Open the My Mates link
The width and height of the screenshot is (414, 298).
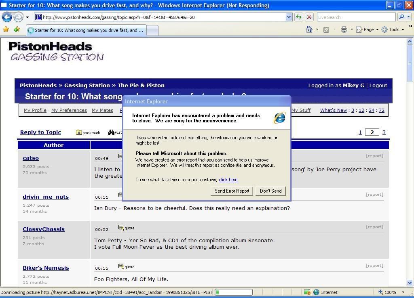coord(102,110)
